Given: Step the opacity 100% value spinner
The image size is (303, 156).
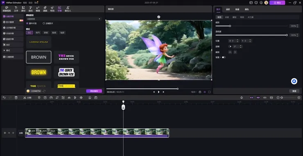Looking at the screenshot, I should click(x=298, y=35).
